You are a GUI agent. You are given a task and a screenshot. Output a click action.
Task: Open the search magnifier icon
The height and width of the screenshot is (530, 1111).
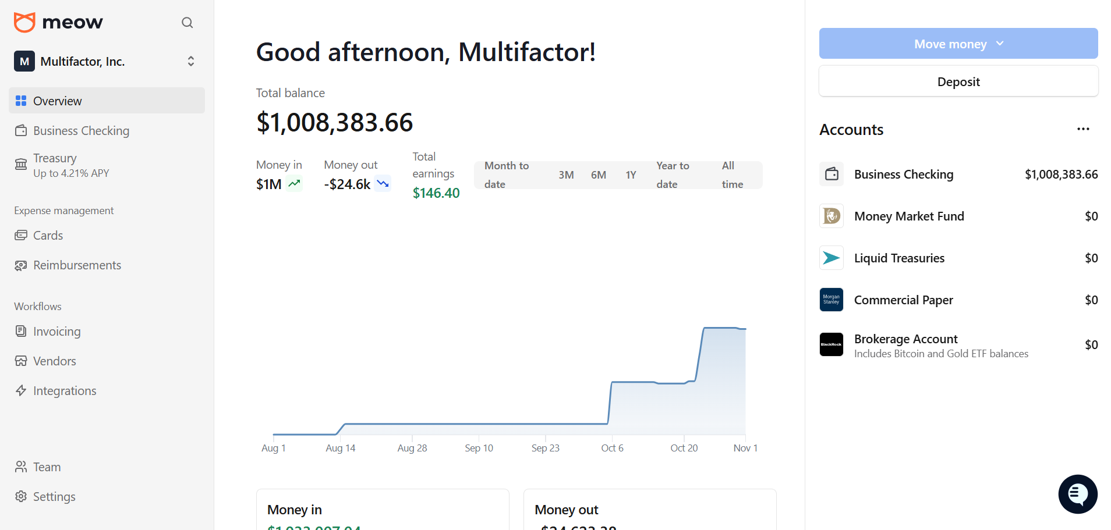(x=187, y=22)
